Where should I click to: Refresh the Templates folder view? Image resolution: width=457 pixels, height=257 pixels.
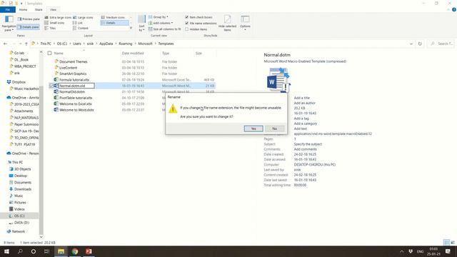[x=420, y=44]
